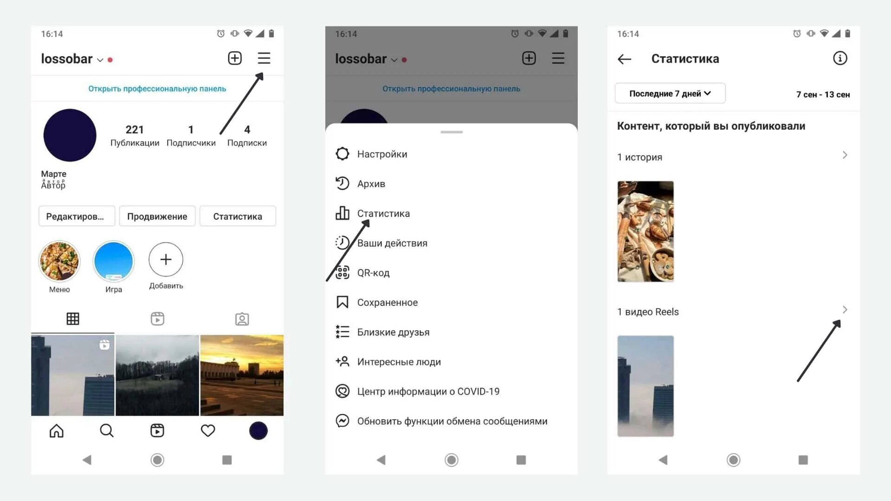Tap profile add new post icon

[x=234, y=58]
